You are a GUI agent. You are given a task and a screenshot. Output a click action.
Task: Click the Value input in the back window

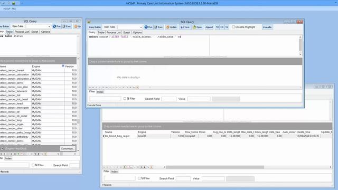click(x=213, y=178)
